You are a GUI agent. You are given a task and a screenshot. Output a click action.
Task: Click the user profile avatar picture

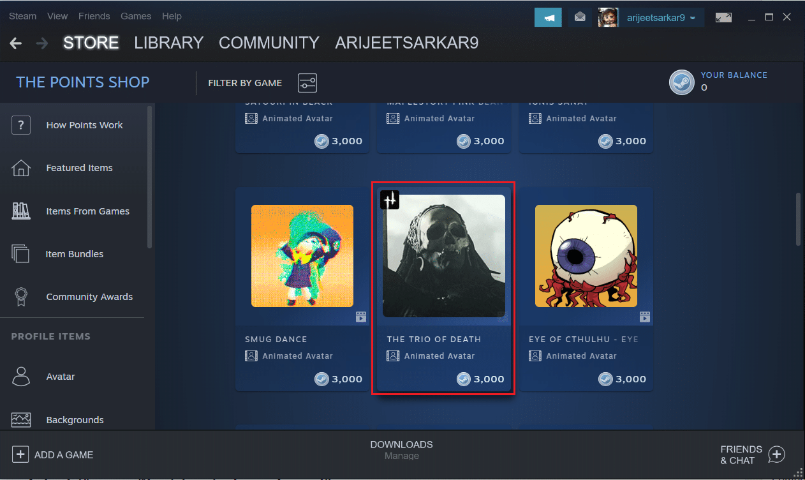click(608, 17)
